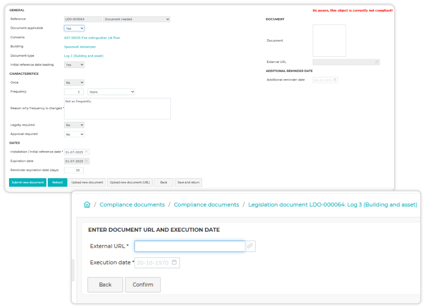Focus External URL field in dialog

click(190, 246)
